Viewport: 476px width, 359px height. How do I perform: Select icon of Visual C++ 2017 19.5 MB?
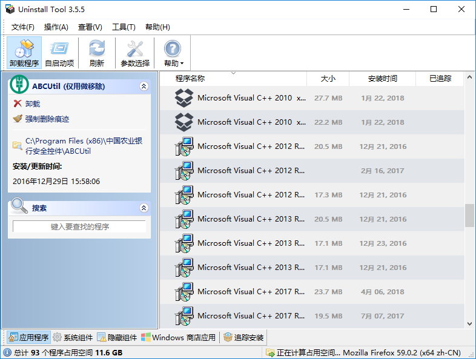click(x=184, y=316)
